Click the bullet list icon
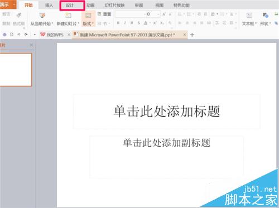Screen dimensions: 279x208 point(180,14)
